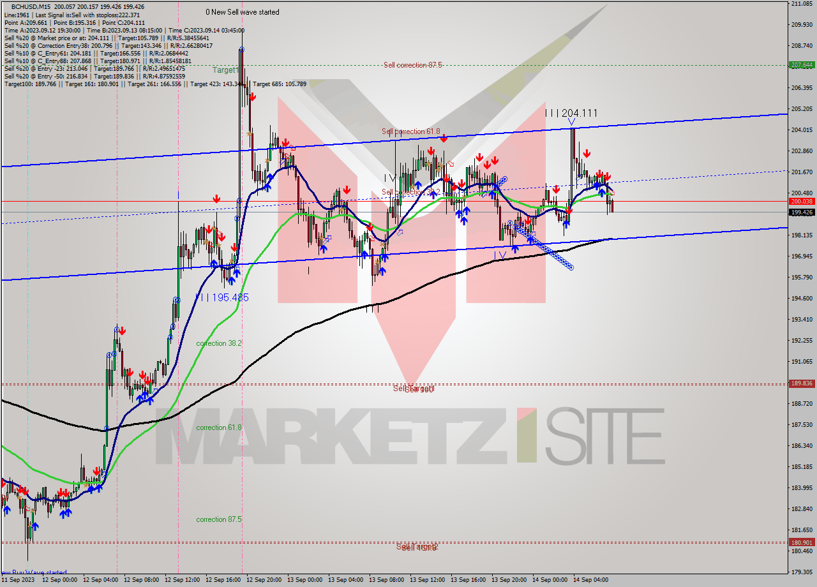Click the green 207.644 price tag

tap(802, 65)
